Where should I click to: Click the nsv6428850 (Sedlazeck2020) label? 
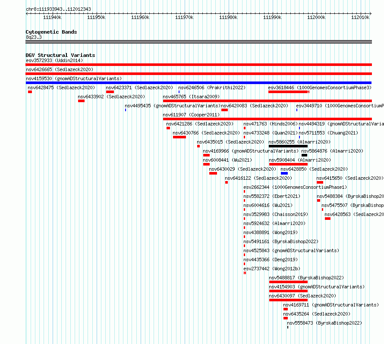click(314, 169)
